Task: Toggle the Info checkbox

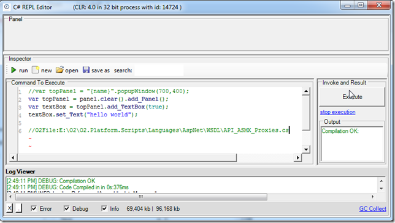Action: click(104, 208)
